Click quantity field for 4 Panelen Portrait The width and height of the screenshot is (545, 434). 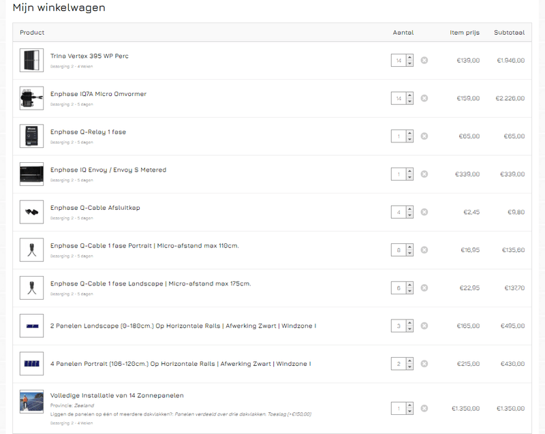[399, 363]
